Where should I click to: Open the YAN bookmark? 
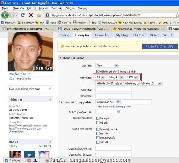tap(40, 22)
